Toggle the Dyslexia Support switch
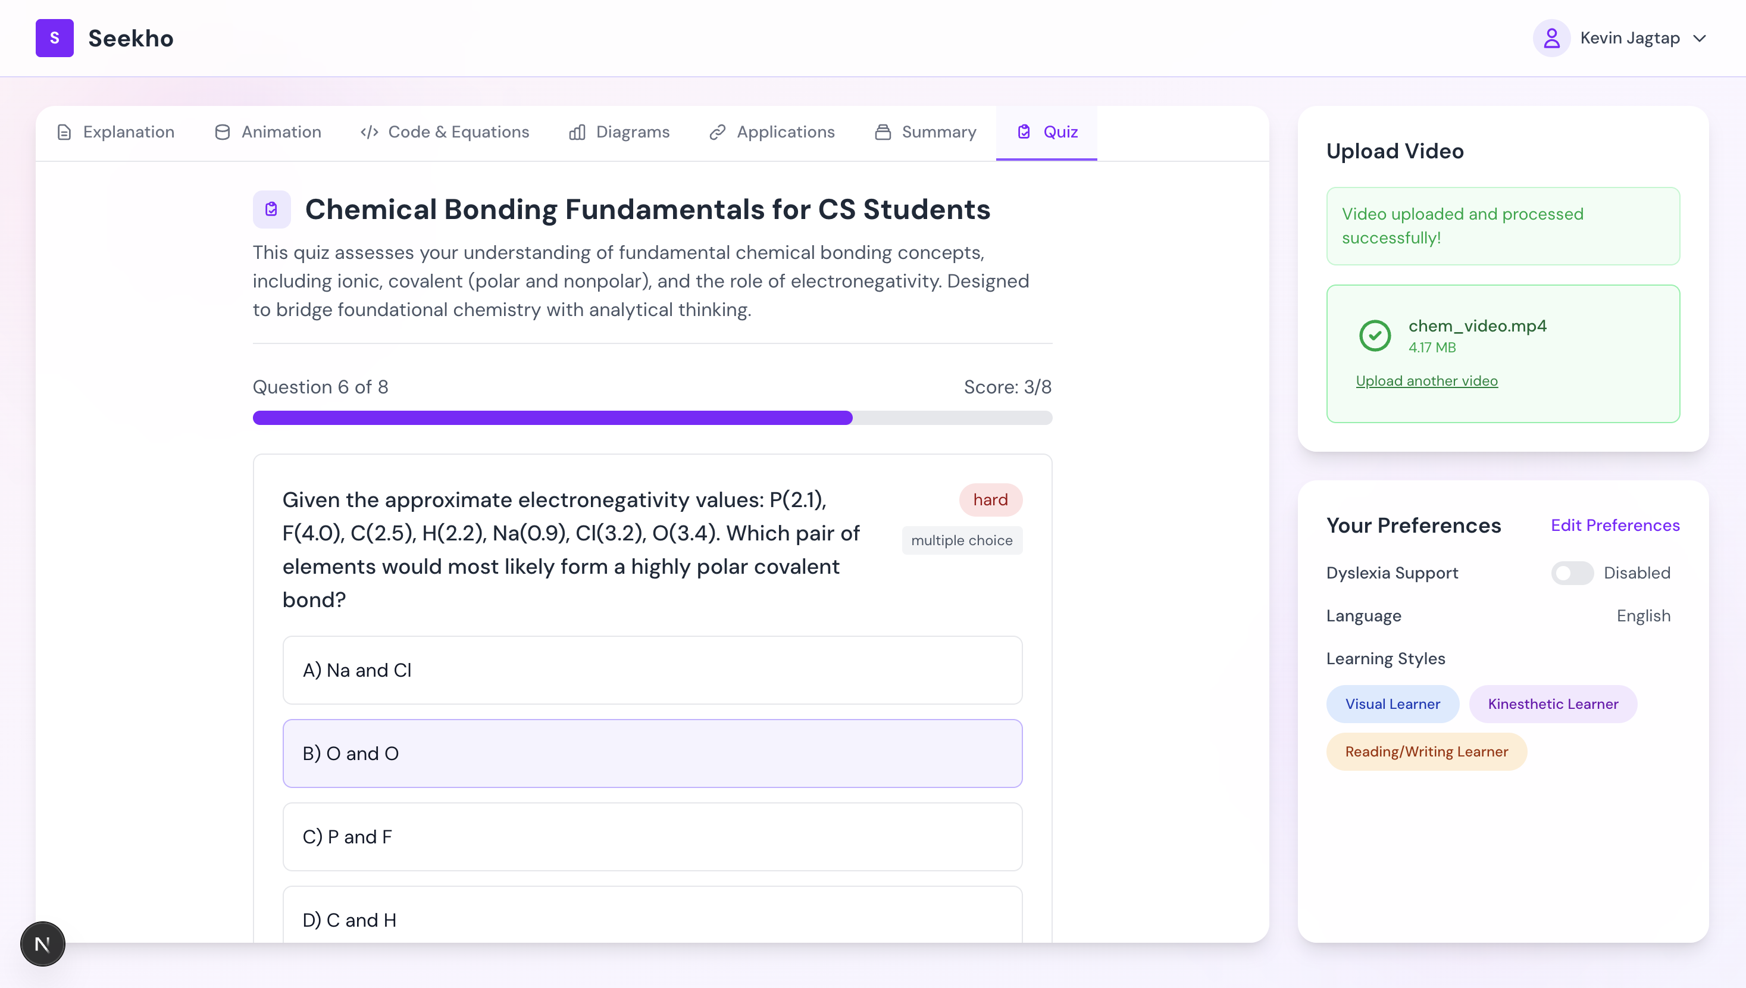1746x988 pixels. 1571,573
